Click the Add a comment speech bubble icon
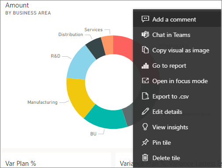The width and height of the screenshot is (222, 168). (x=145, y=19)
